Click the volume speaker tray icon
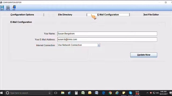 tap(157, 93)
